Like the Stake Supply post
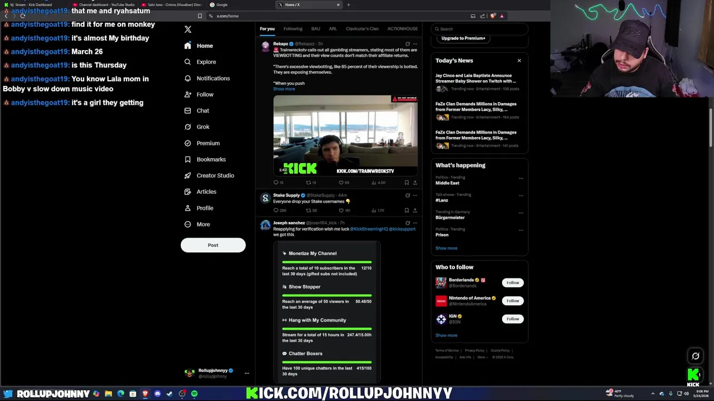Screen dimensions: 714x401 click(341, 211)
